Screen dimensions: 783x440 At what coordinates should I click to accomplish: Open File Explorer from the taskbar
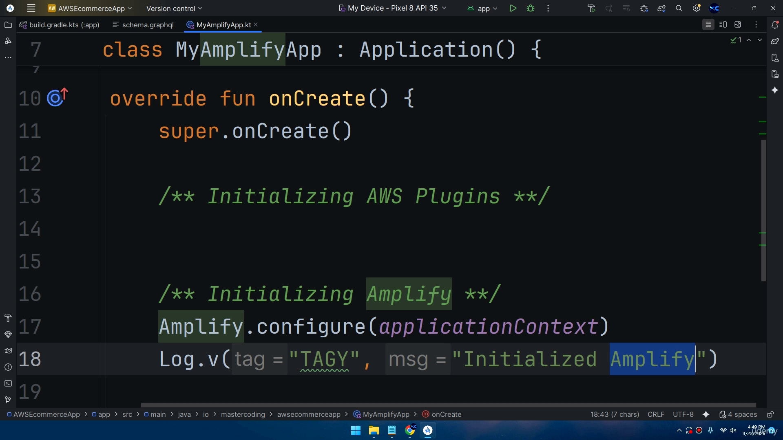tap(374, 430)
